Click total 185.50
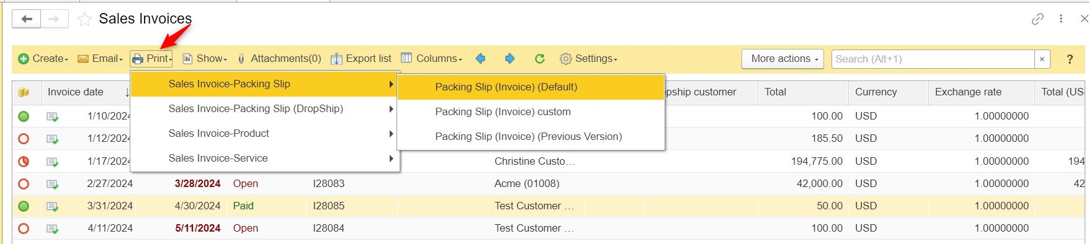This screenshot has height=244, width=1089. point(827,139)
